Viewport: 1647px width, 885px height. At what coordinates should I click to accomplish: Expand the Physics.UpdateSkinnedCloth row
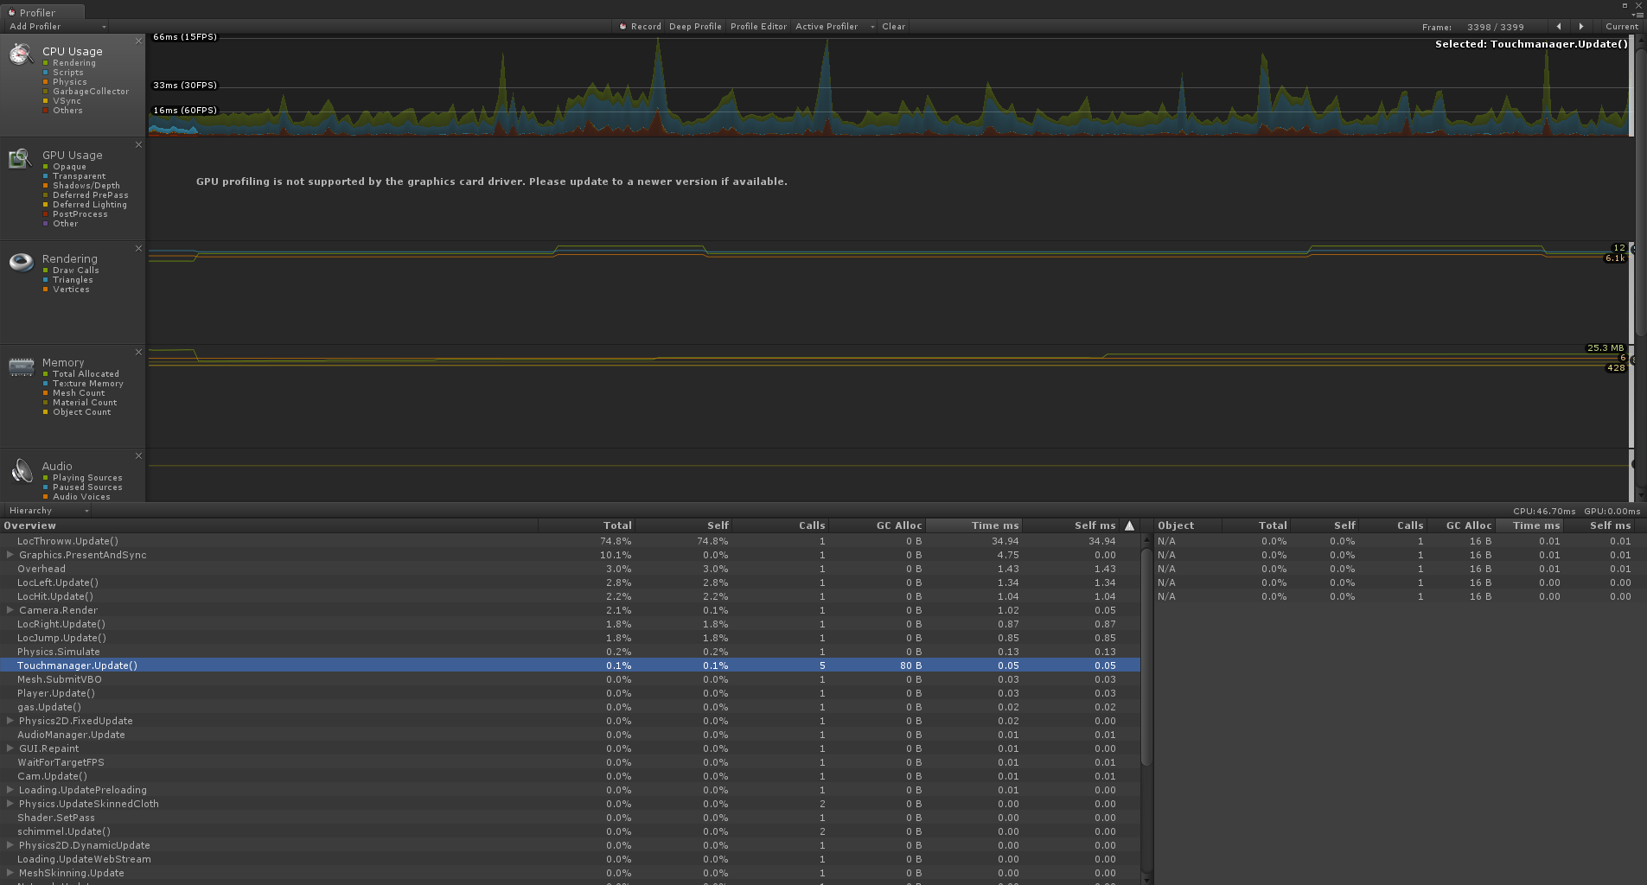10,804
